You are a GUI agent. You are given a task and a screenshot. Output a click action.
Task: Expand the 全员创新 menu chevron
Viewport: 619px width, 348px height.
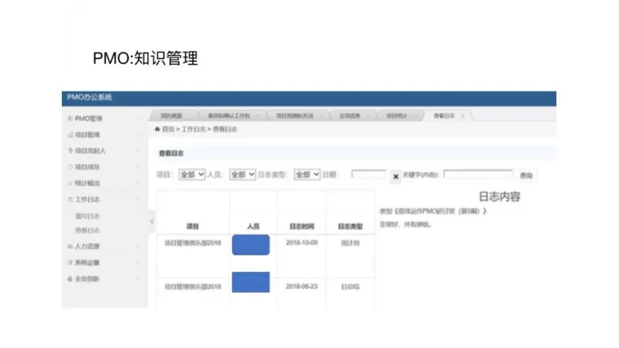[138, 279]
